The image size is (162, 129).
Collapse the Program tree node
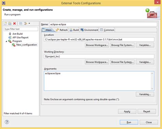6,41
